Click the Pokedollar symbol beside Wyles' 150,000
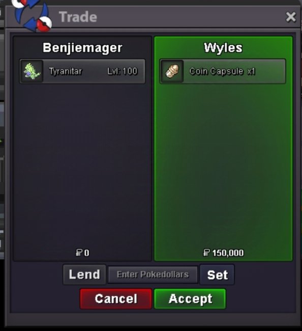The image size is (302, 331). tap(206, 253)
